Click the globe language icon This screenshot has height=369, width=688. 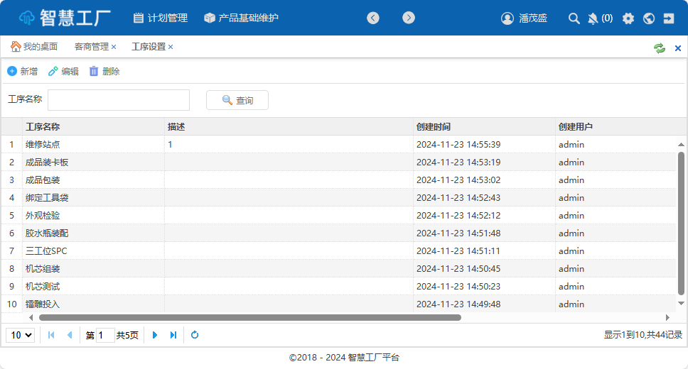tap(648, 18)
